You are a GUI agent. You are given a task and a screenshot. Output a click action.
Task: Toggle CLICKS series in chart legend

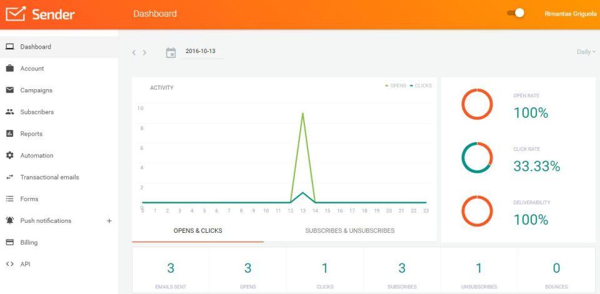coord(421,86)
